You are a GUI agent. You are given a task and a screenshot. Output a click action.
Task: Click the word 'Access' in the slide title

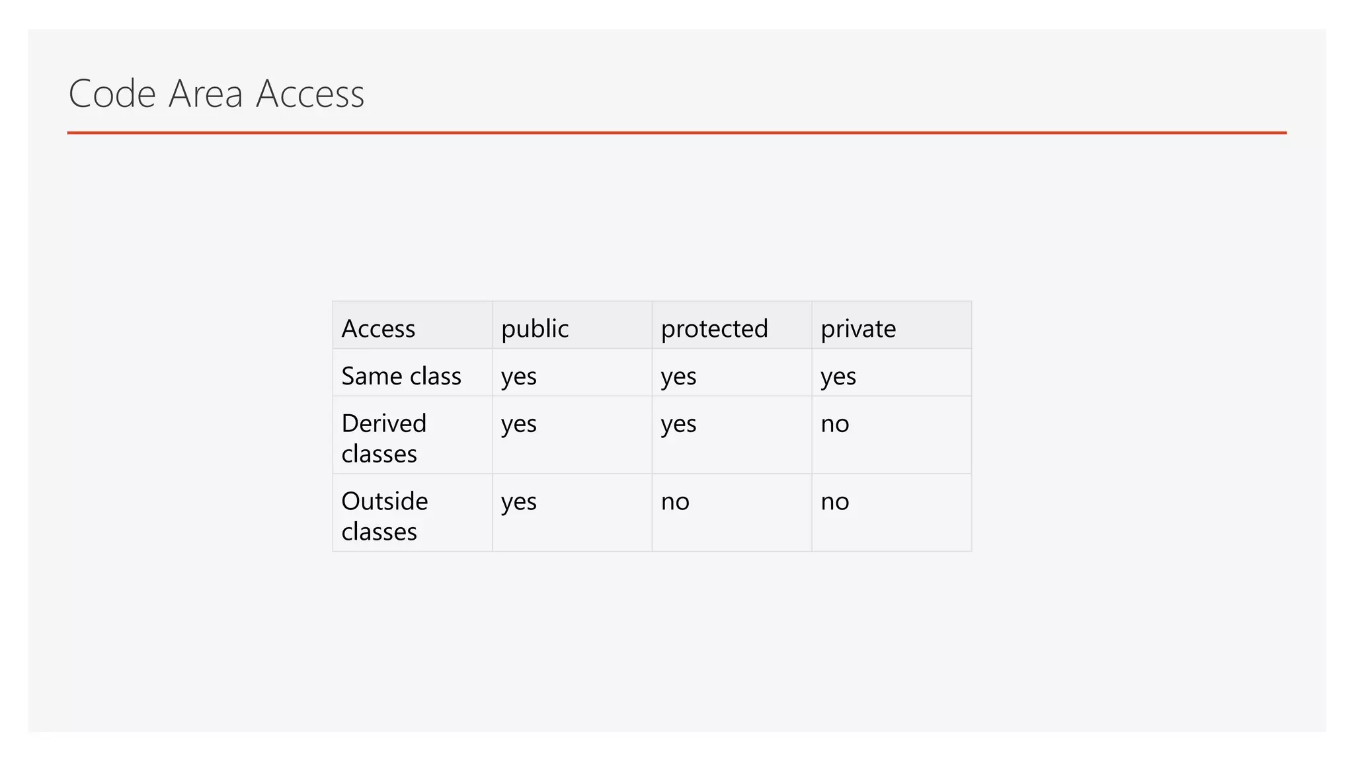click(310, 94)
